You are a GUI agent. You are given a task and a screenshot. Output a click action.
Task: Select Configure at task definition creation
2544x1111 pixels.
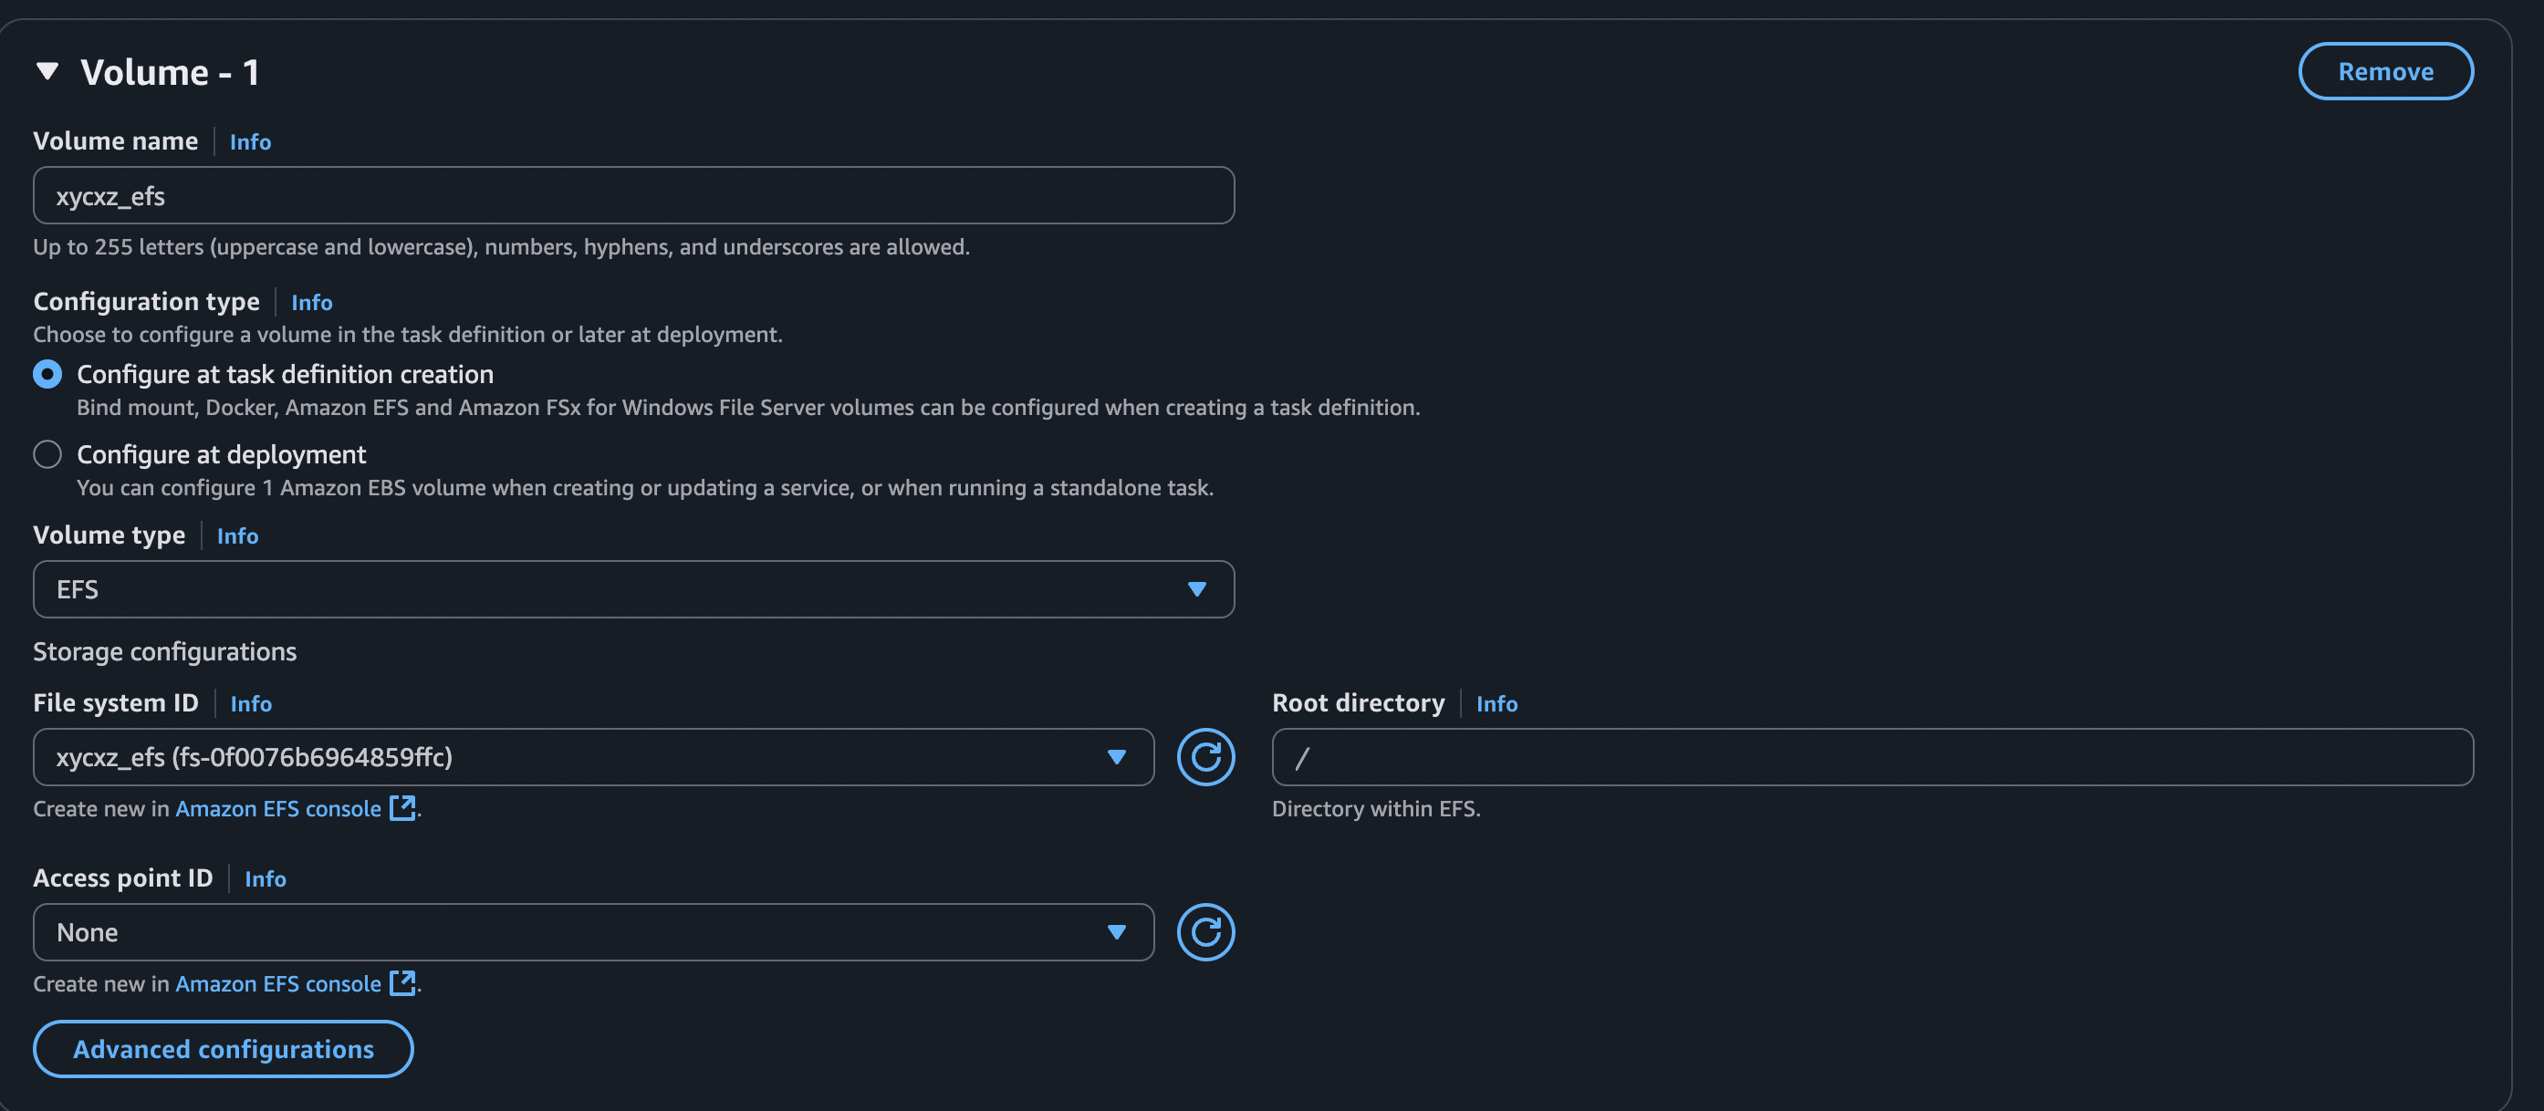[x=47, y=374]
